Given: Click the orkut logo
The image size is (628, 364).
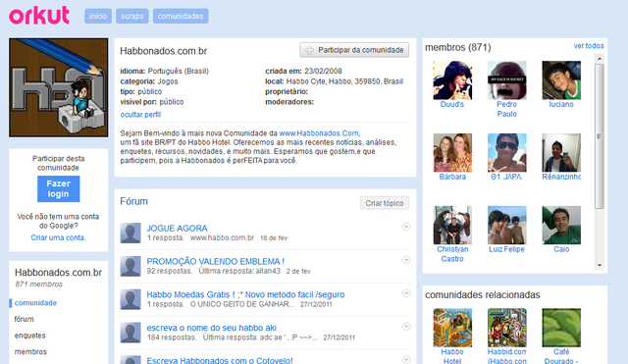Looking at the screenshot, I should coord(39,16).
